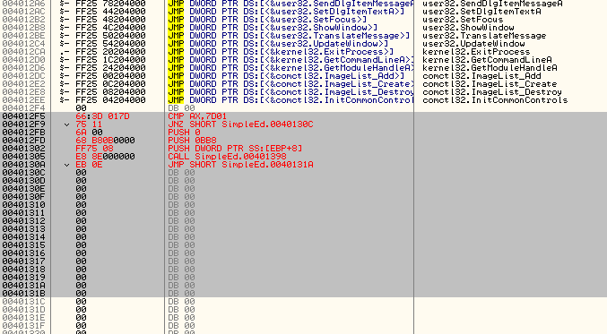Click jump arrow marker beside 0040130A
This screenshot has height=334, width=607.
point(66,165)
